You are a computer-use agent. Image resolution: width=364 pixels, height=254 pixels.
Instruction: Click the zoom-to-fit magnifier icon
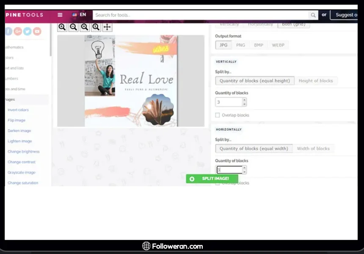coord(85,27)
